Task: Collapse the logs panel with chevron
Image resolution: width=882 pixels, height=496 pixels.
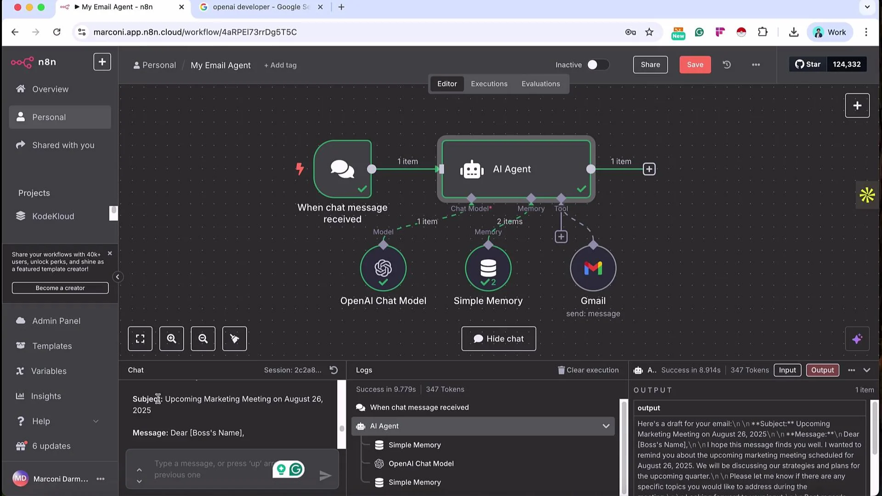Action: (x=867, y=370)
